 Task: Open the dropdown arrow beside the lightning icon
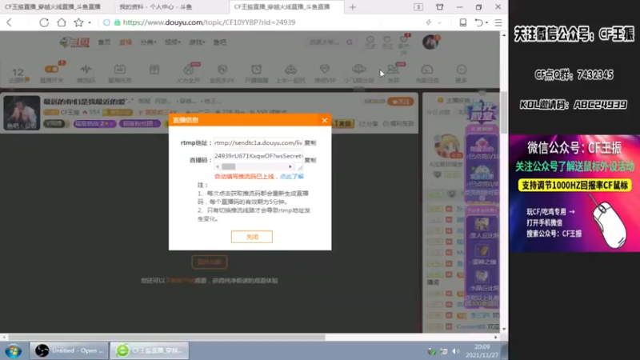point(439,23)
